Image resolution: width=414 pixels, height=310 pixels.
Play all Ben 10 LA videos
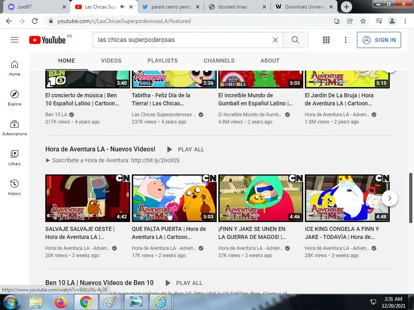point(184,283)
